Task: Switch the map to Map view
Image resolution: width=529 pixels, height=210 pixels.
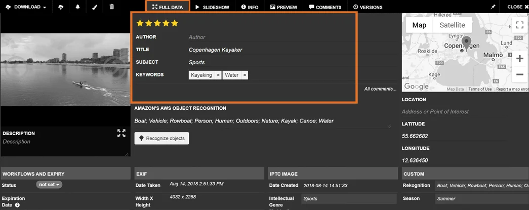Action: pyautogui.click(x=419, y=25)
